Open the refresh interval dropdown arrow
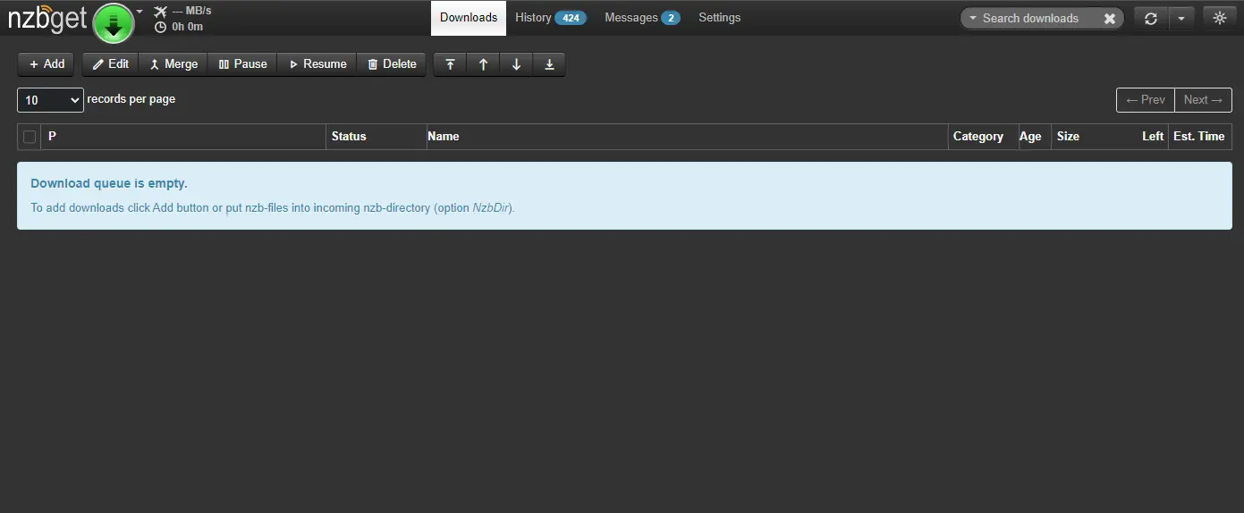The image size is (1244, 513). tap(1181, 18)
